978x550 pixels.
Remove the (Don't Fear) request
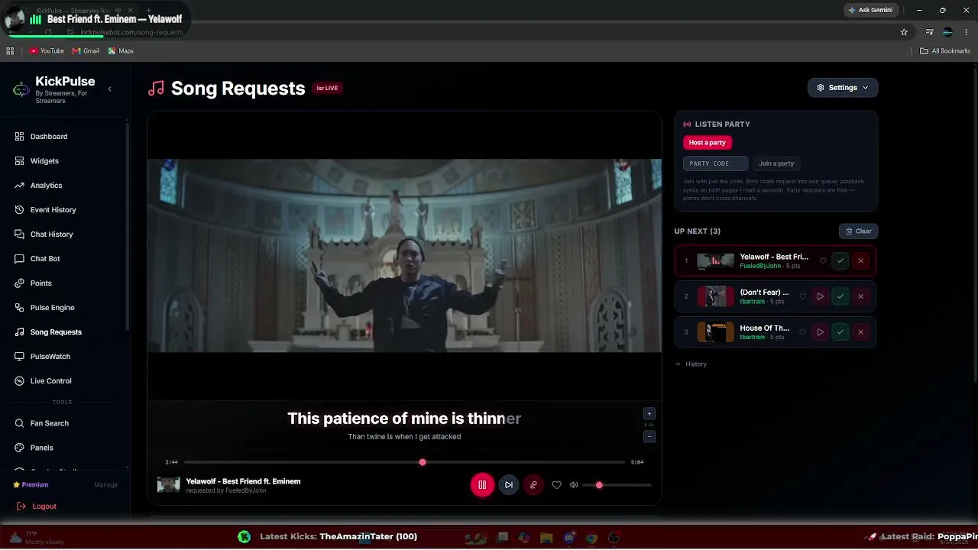point(860,296)
